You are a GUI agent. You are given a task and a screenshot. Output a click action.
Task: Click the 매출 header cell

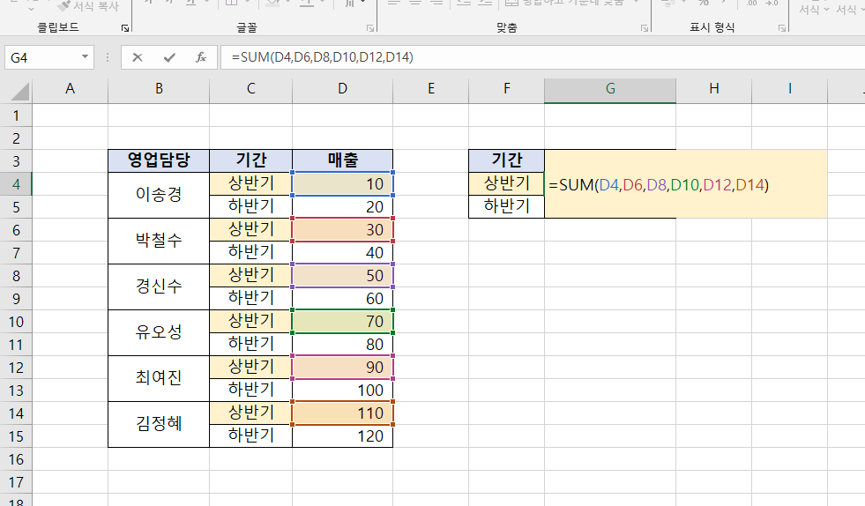click(x=343, y=160)
